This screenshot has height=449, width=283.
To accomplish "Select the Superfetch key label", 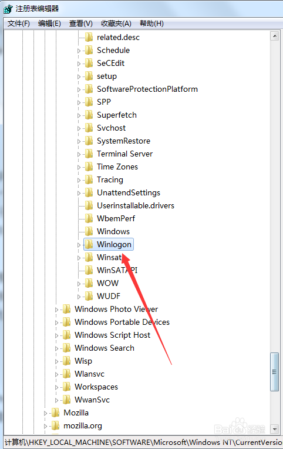I will click(x=116, y=115).
